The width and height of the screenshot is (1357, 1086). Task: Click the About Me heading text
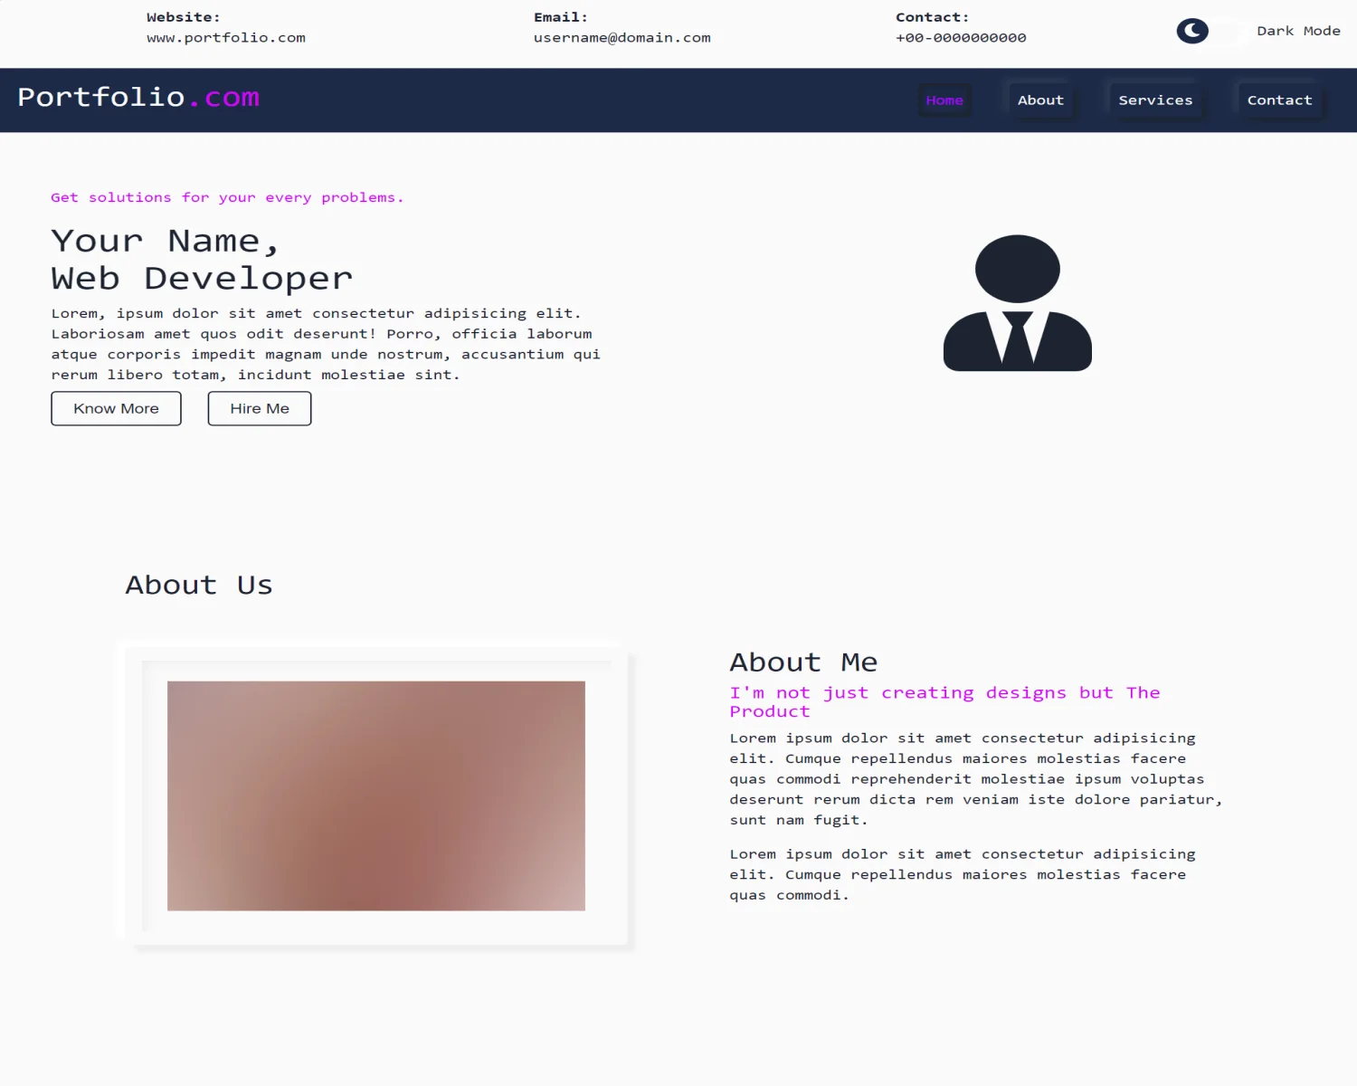click(803, 662)
